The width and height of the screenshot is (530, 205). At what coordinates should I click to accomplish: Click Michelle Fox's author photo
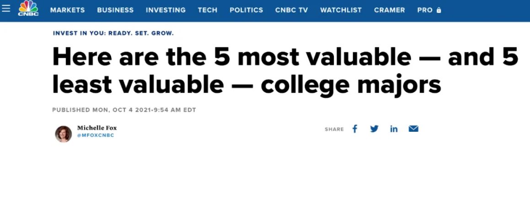(64, 134)
